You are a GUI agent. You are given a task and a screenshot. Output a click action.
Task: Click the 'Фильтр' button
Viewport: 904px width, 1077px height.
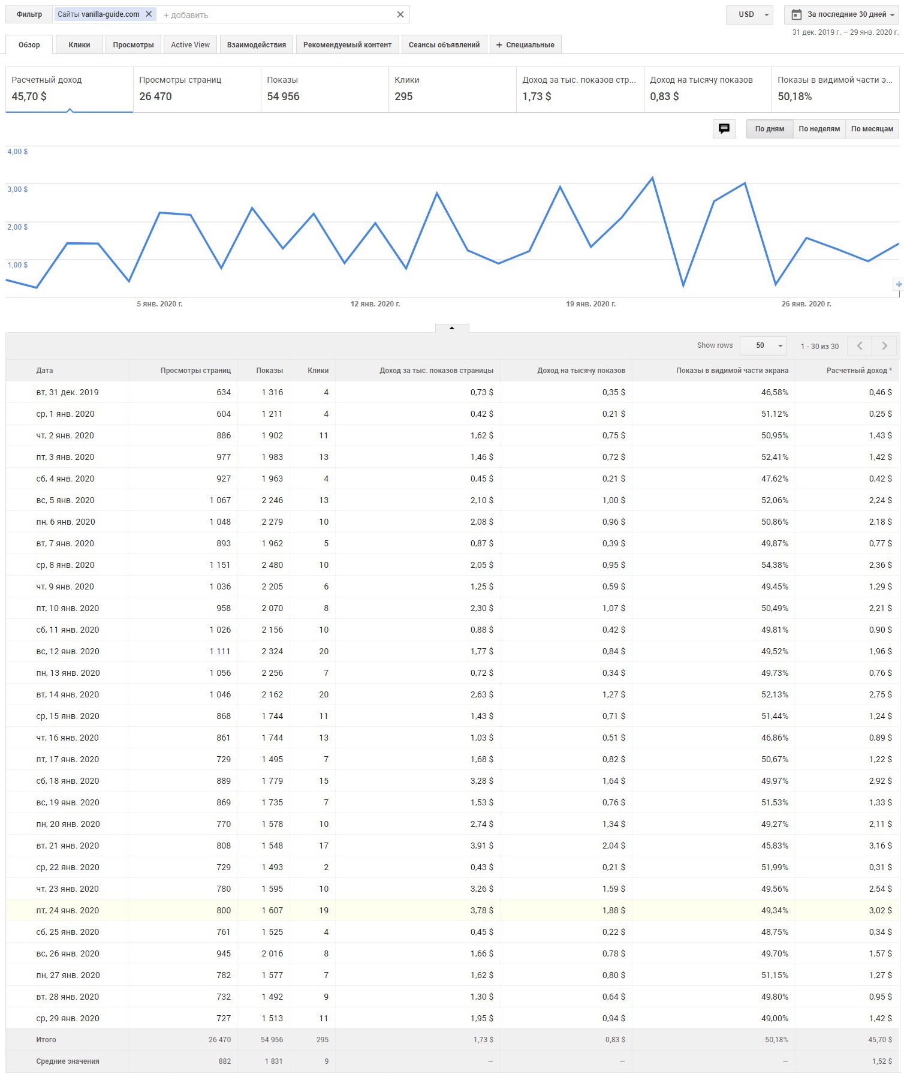click(29, 14)
